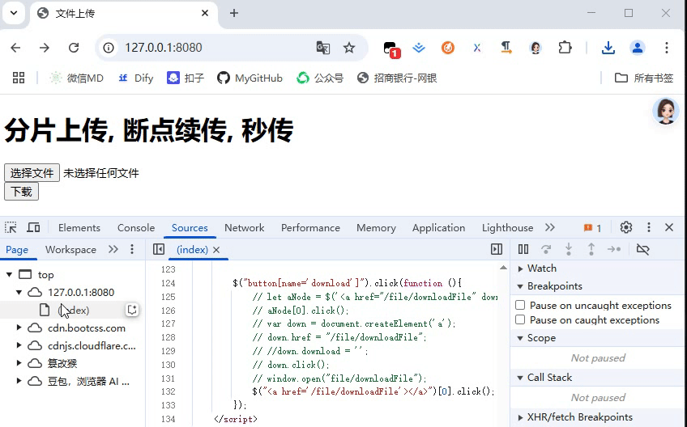
Task: Go back to previous page
Action: 15,47
